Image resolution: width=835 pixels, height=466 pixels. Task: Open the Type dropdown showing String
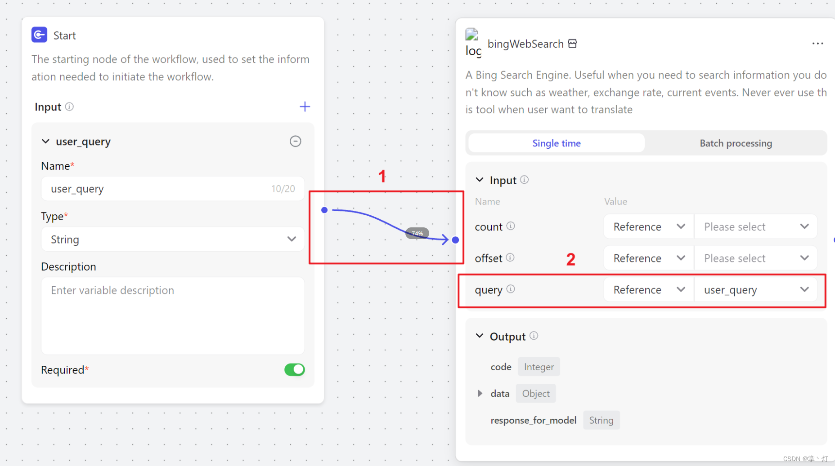173,239
